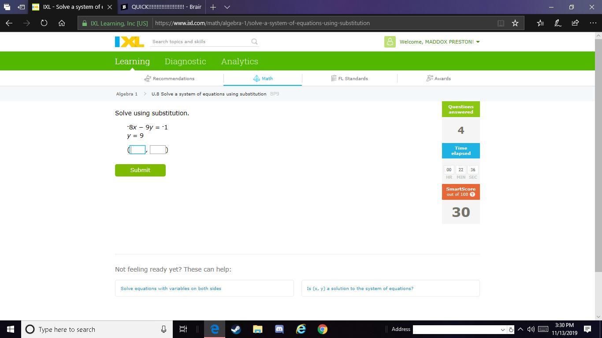Click the y-value answer box
The height and width of the screenshot is (338, 602).
[x=158, y=150]
